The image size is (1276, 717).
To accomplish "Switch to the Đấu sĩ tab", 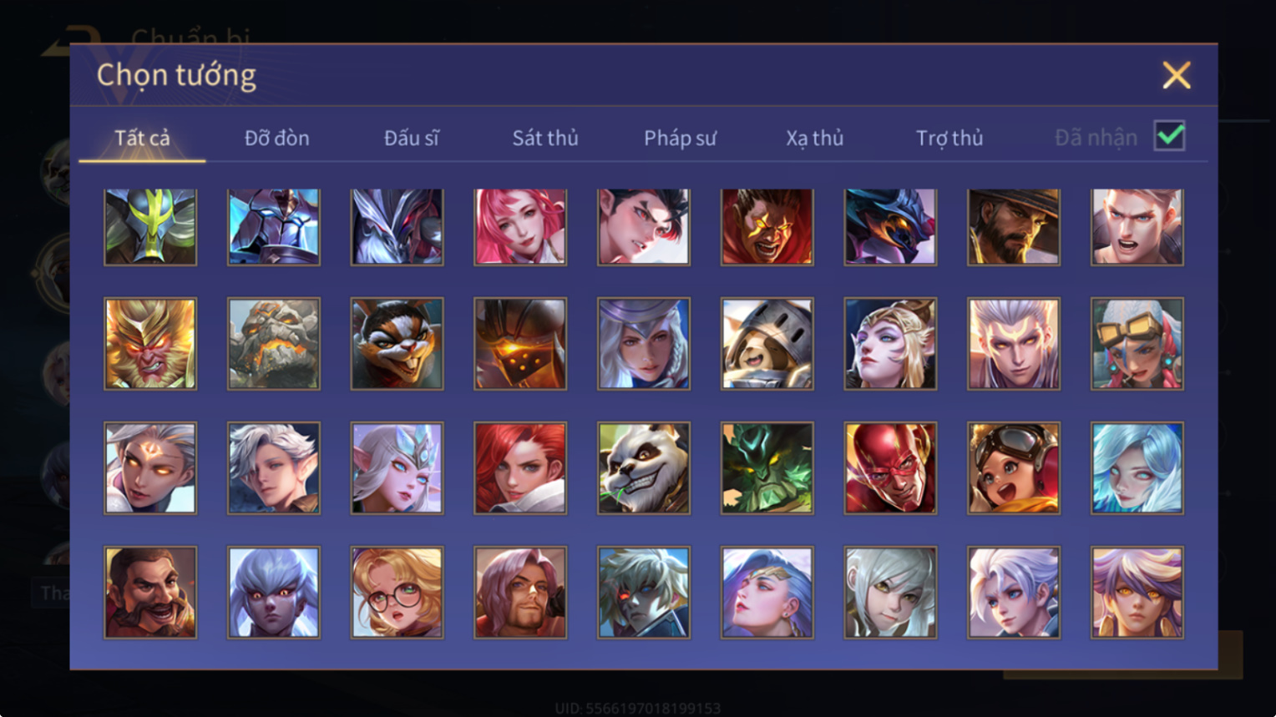I will click(411, 138).
